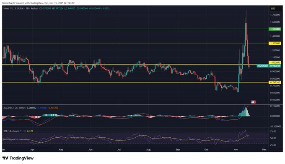Click the yellow 1.300000 price level label
The height and width of the screenshot is (164, 285).
[x=275, y=43]
